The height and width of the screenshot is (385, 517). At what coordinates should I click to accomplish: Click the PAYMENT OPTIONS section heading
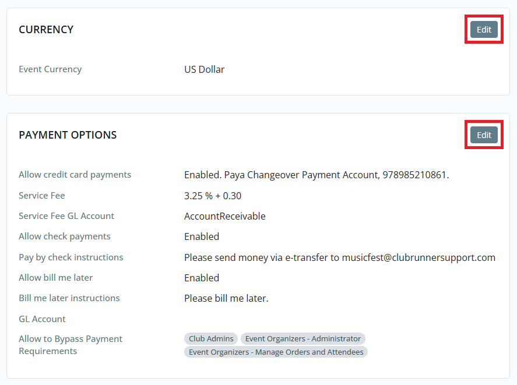coord(68,135)
